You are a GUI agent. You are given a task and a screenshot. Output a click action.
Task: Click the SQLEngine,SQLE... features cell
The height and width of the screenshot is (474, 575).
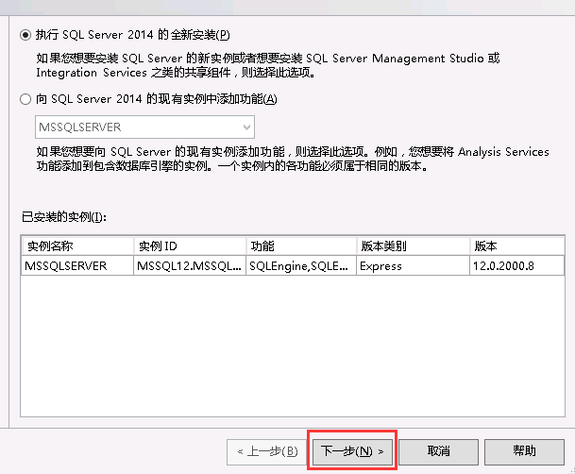click(301, 265)
